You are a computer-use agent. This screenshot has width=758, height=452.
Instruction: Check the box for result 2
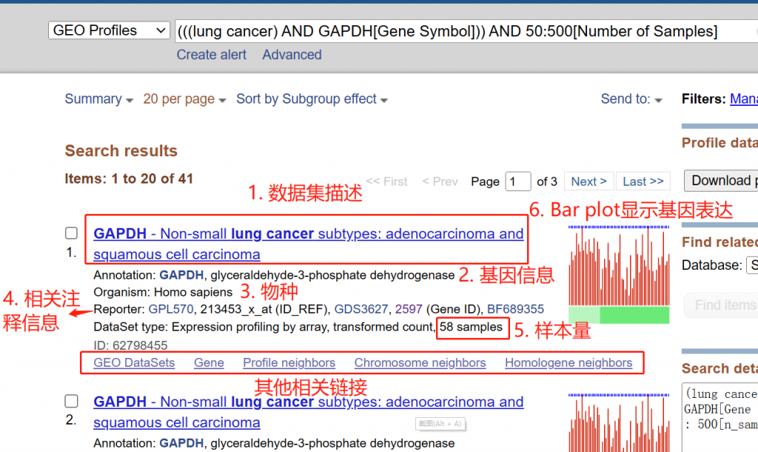click(x=72, y=401)
